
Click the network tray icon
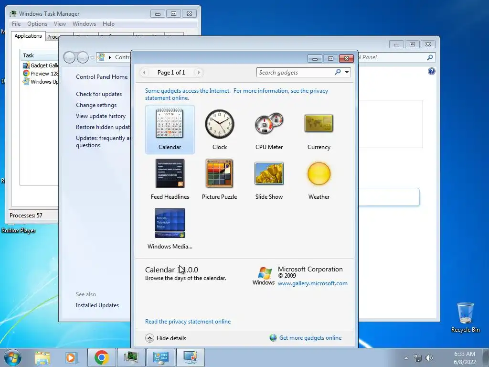(x=417, y=358)
